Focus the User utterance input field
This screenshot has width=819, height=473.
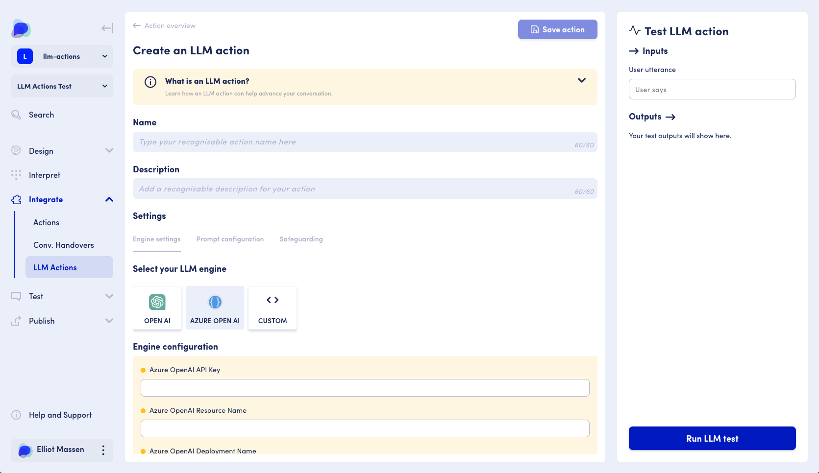(712, 90)
